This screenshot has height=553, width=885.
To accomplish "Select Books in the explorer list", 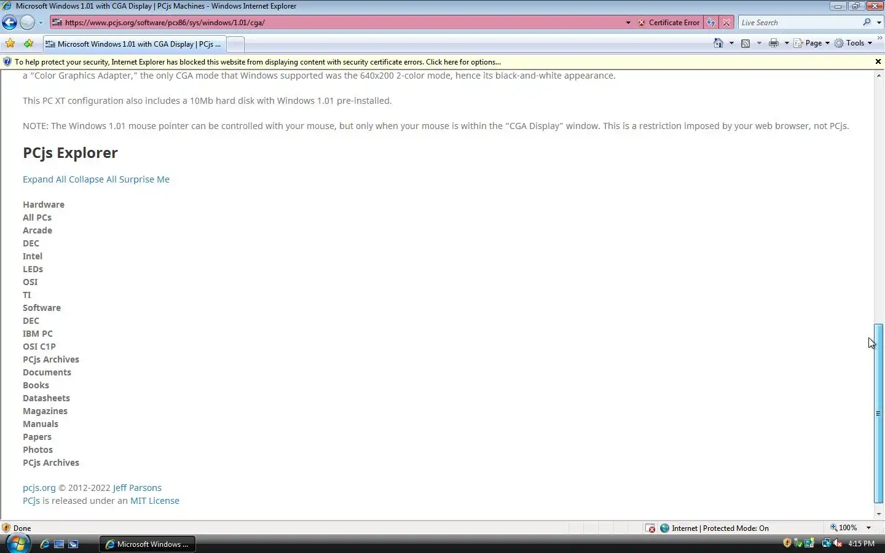I will click(36, 385).
